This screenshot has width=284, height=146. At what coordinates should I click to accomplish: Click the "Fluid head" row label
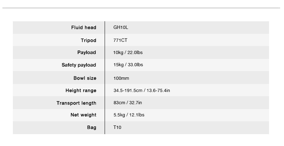tap(83, 28)
